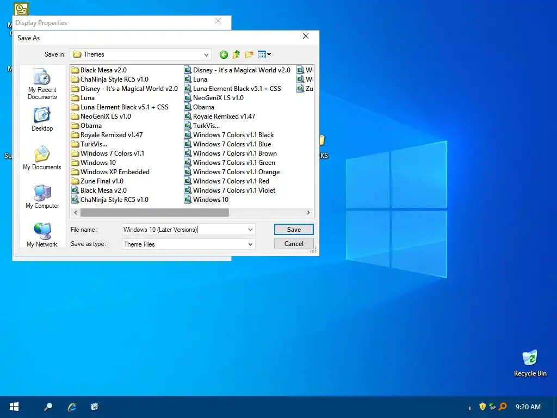Open My Recent Documents place
557x418 pixels.
(x=42, y=84)
